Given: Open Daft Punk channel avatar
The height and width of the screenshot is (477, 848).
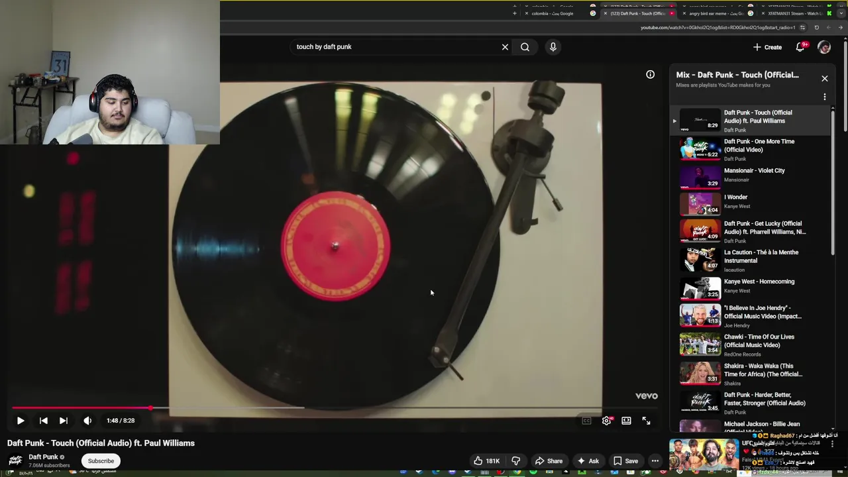Looking at the screenshot, I should click(x=15, y=461).
